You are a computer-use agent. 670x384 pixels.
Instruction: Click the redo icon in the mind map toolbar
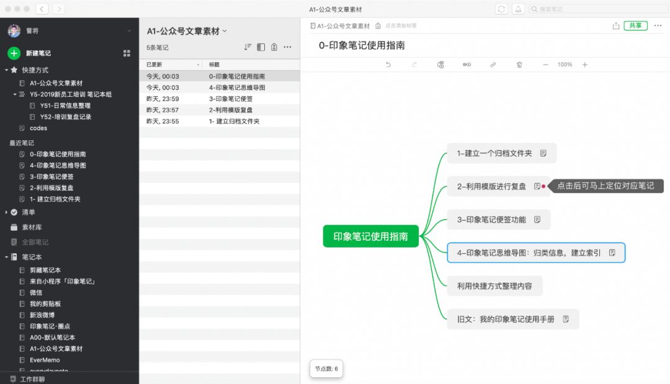[x=414, y=64]
